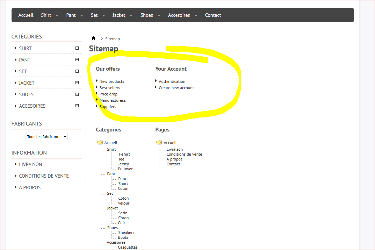Open Accesoires menu dropdown arrow
The width and height of the screenshot is (375, 250).
click(196, 15)
